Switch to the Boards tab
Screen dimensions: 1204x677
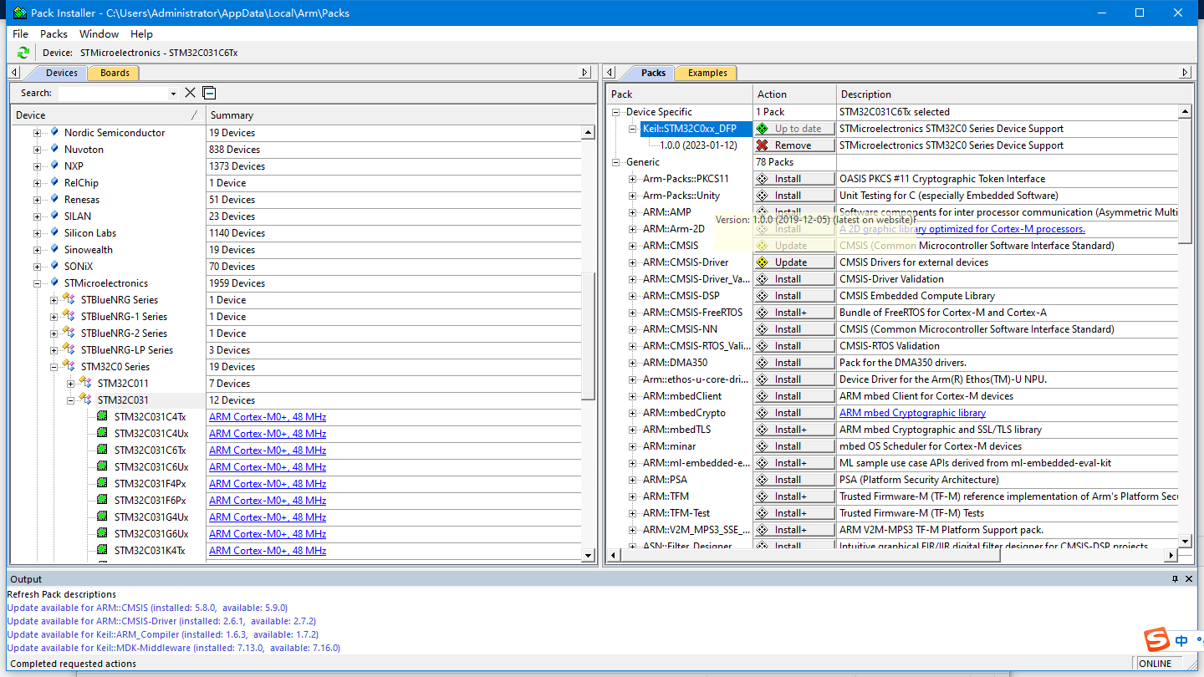115,73
